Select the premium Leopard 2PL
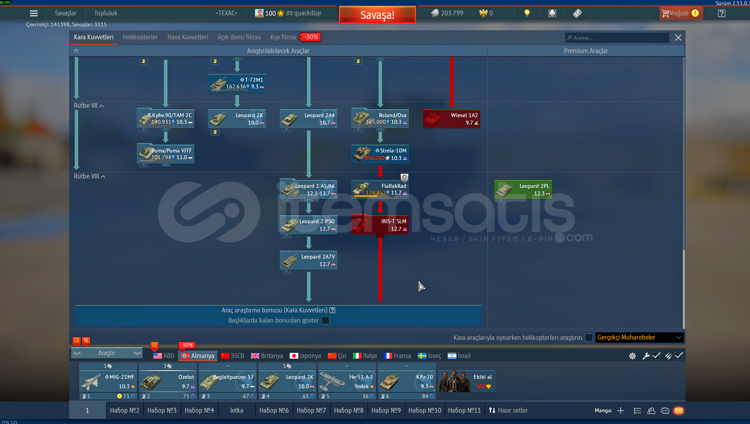This screenshot has height=424, width=750. pyautogui.click(x=523, y=189)
